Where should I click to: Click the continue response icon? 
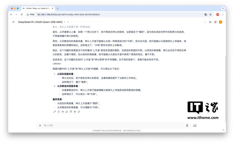[75, 112]
